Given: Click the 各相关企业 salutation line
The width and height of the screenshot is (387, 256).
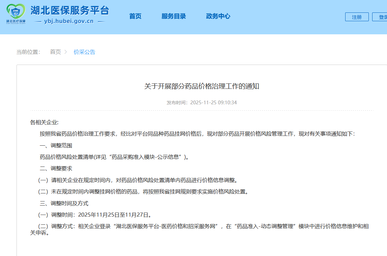Looking at the screenshot, I should pos(44,122).
